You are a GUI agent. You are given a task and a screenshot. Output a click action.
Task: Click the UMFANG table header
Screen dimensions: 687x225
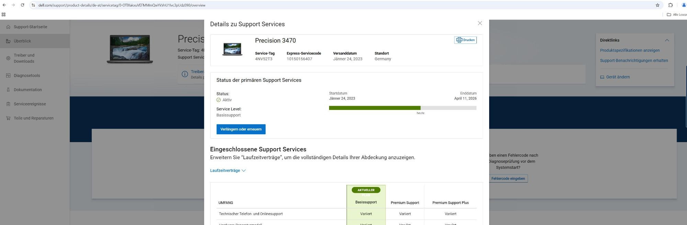[226, 203]
